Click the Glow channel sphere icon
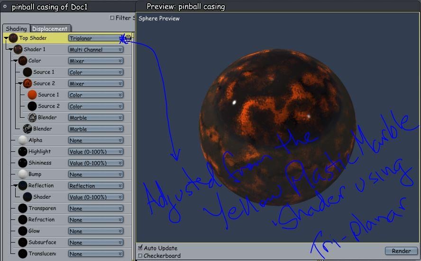The image size is (421, 261). 23,231
